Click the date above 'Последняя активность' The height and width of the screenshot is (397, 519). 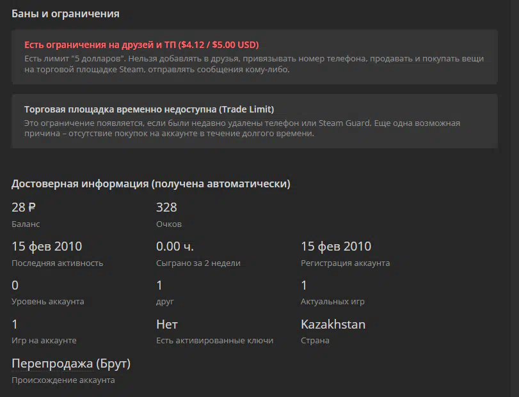point(47,246)
